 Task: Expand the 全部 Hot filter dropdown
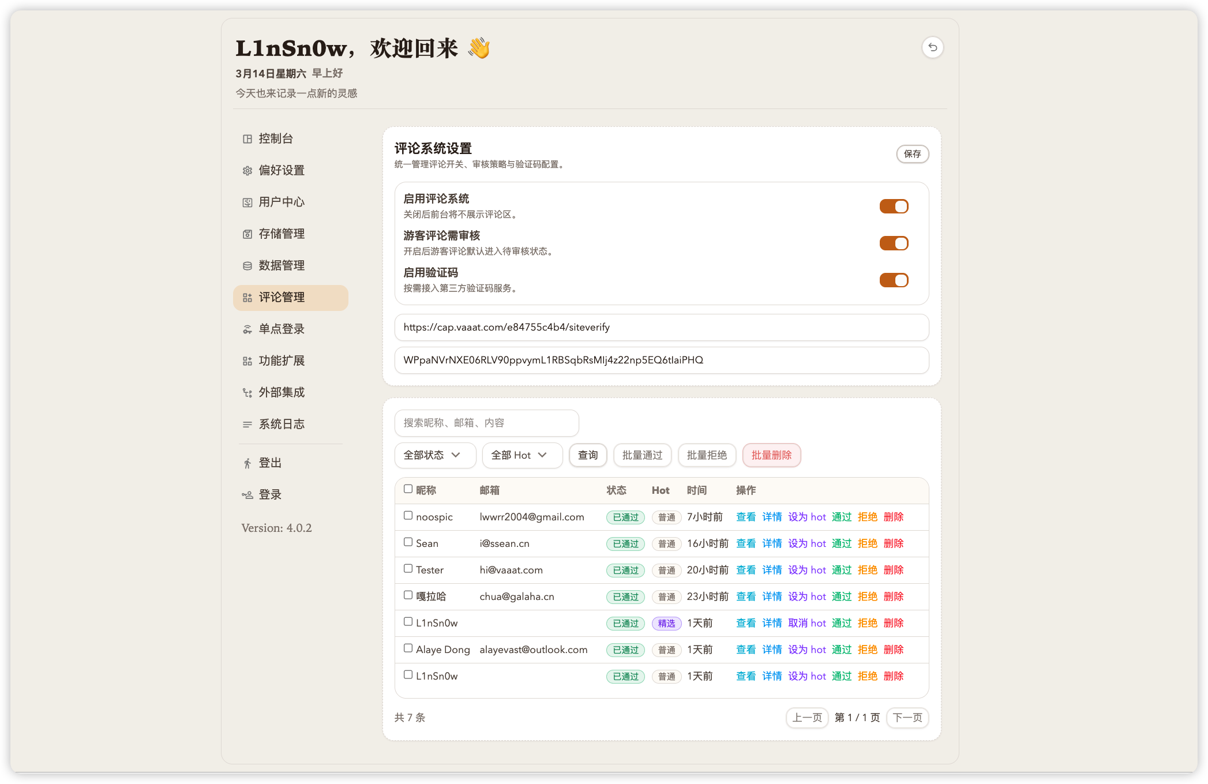click(522, 455)
